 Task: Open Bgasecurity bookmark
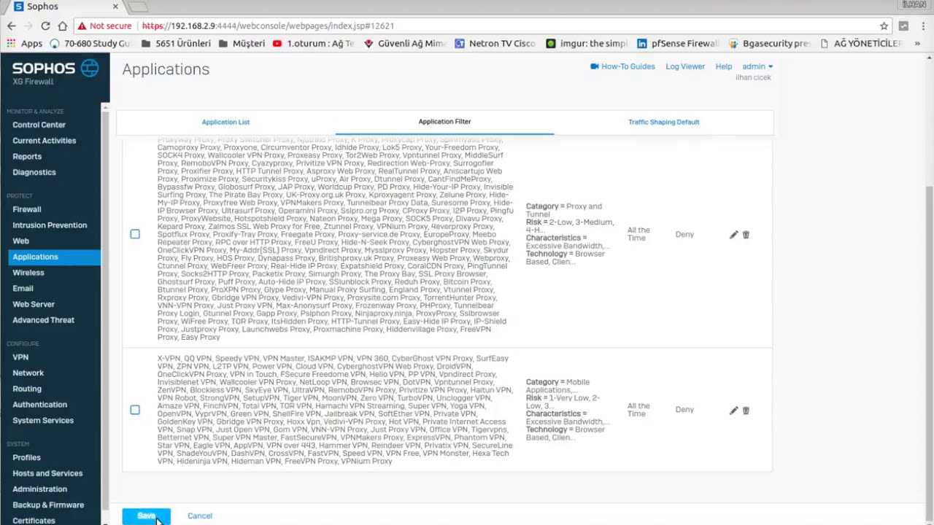(x=770, y=44)
